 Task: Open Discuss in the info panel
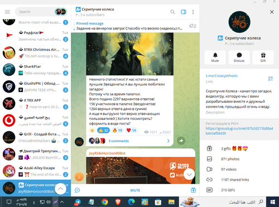pyautogui.click(x=239, y=57)
